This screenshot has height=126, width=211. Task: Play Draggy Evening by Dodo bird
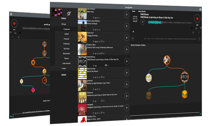click(127, 37)
